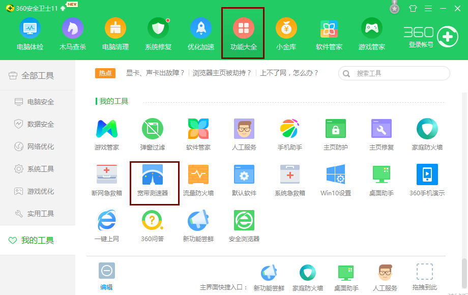Click 360安全卫士11 upgrade arrow icon
Image resolution: width=468 pixels, height=295 pixels.
click(63, 8)
